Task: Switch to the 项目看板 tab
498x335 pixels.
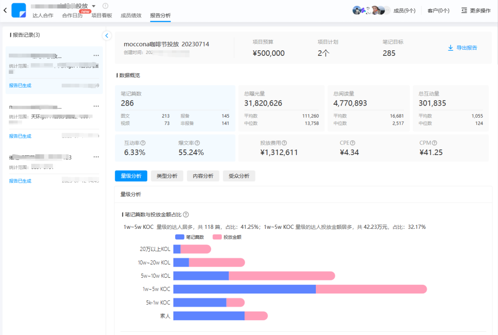Action: click(x=101, y=15)
